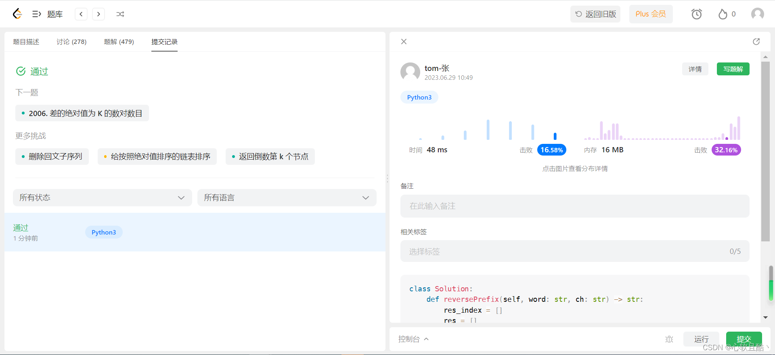Click the submission timestamp 2023.06.29 10:49
The image size is (775, 355).
(x=448, y=78)
